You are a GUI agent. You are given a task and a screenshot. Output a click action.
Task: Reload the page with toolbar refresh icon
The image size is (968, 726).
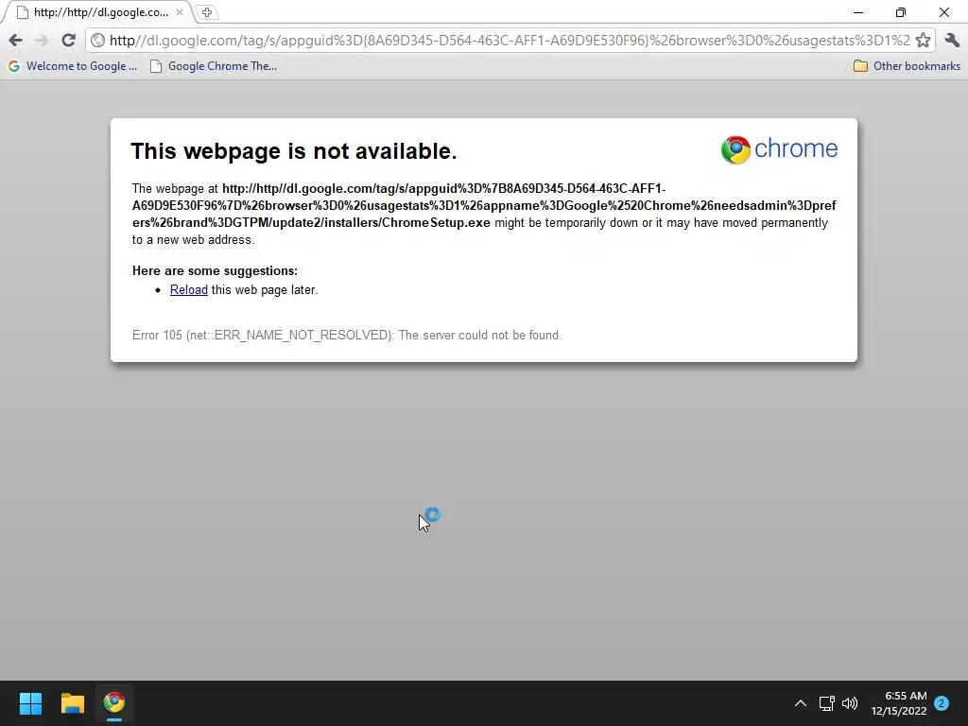68,41
